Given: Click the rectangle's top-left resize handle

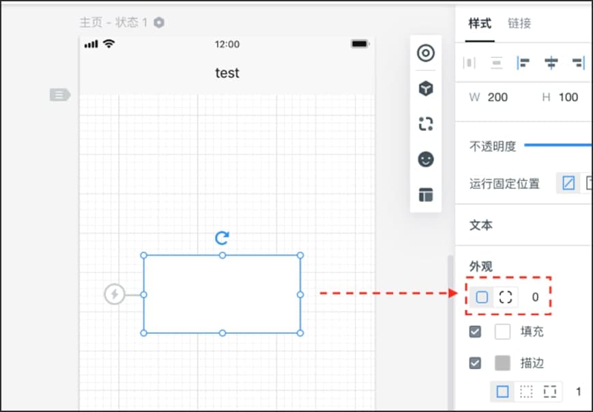Looking at the screenshot, I should pyautogui.click(x=144, y=255).
